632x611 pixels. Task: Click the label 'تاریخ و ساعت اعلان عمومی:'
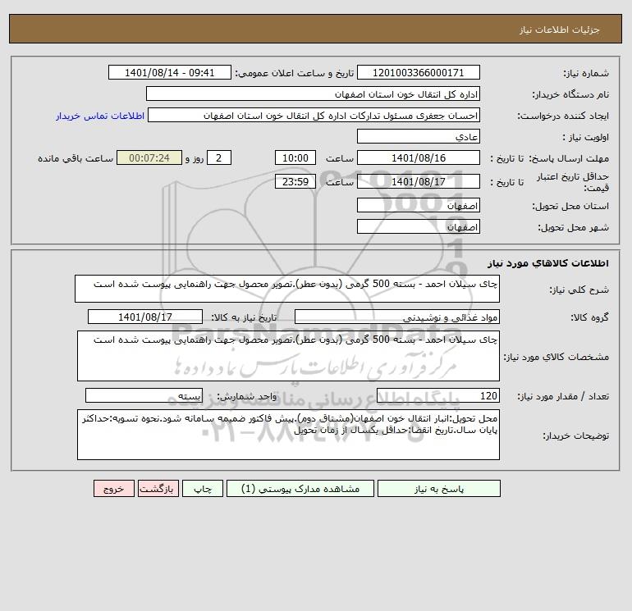(x=294, y=73)
